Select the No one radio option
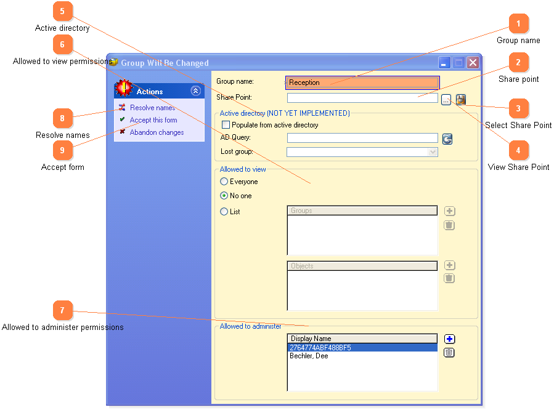 224,196
